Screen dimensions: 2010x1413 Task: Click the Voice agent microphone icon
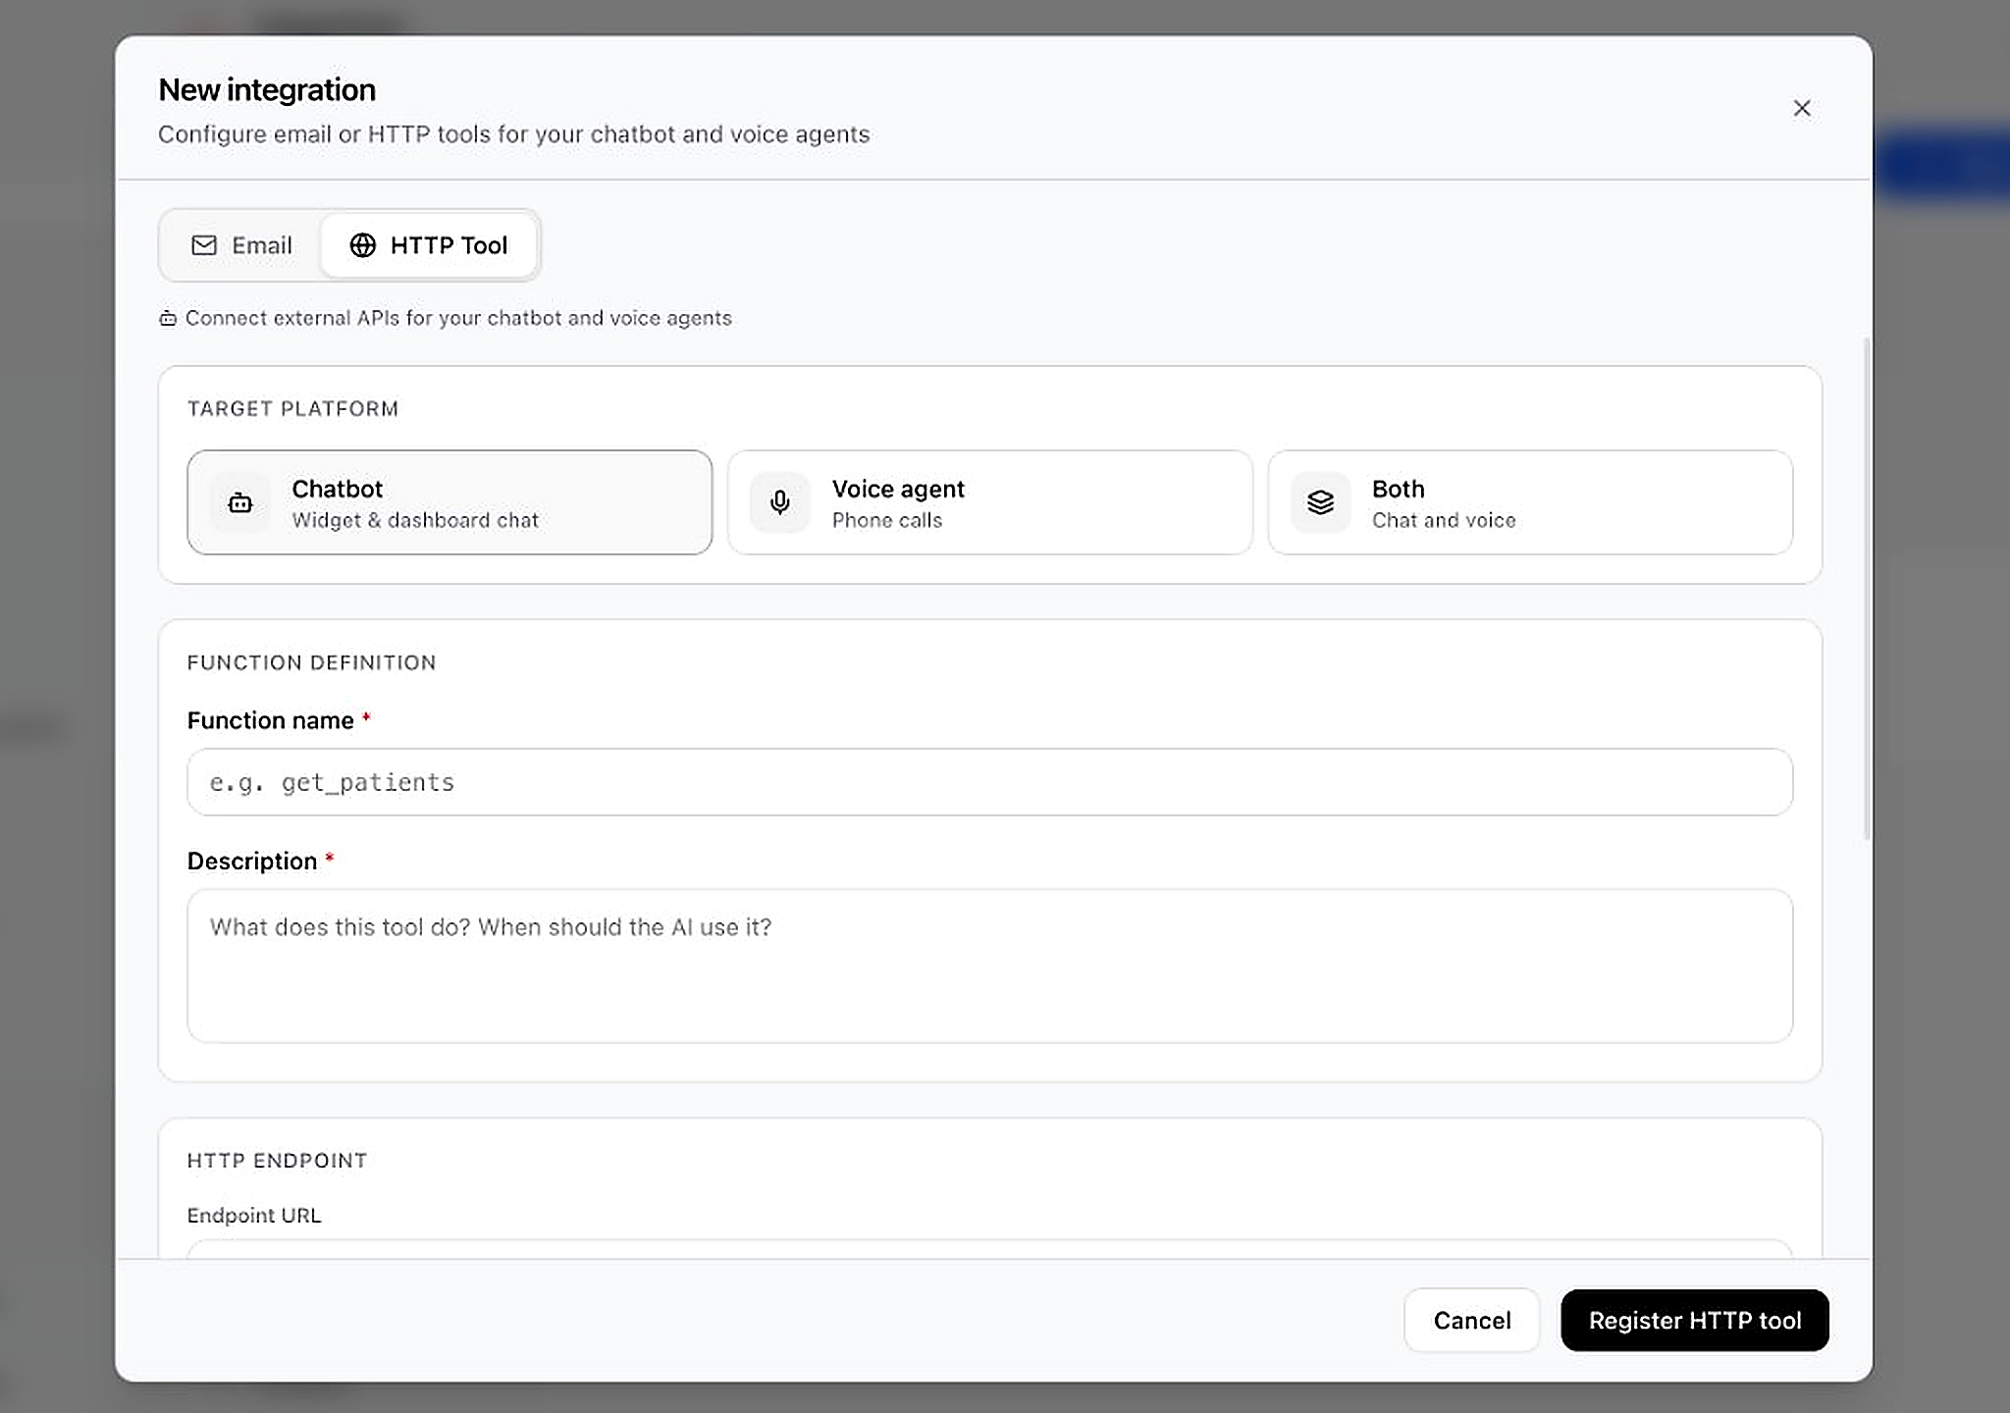pos(780,502)
